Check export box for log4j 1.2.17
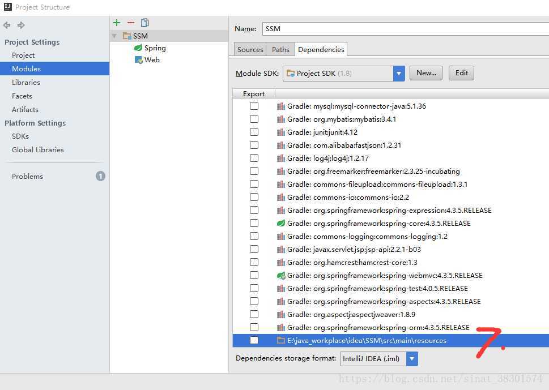The width and height of the screenshot is (549, 390). 254,158
